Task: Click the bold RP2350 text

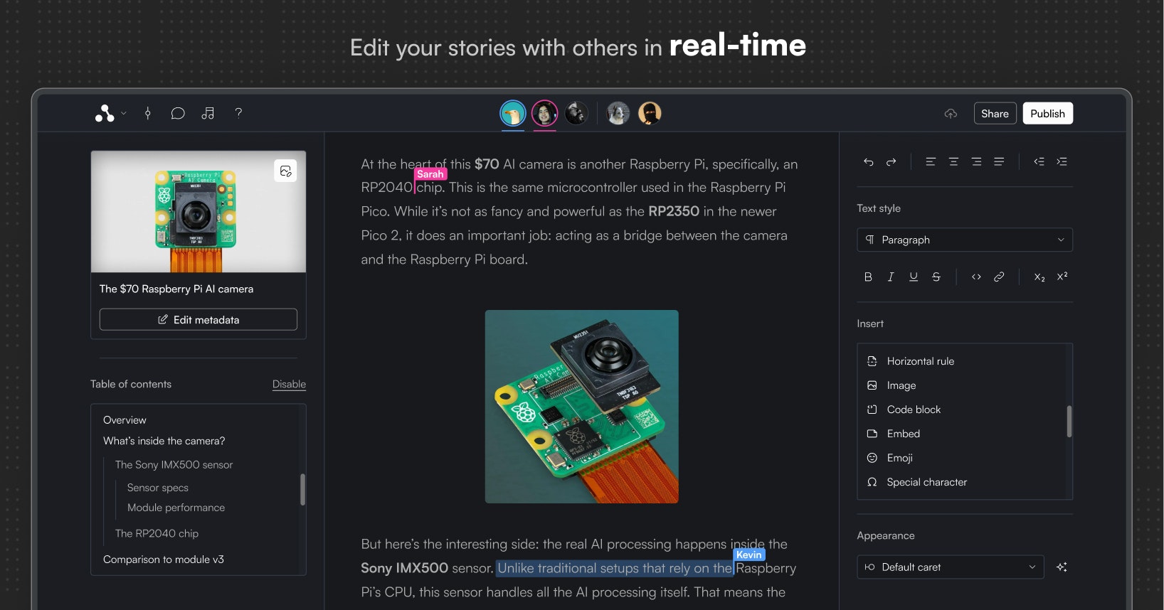Action: 674,211
